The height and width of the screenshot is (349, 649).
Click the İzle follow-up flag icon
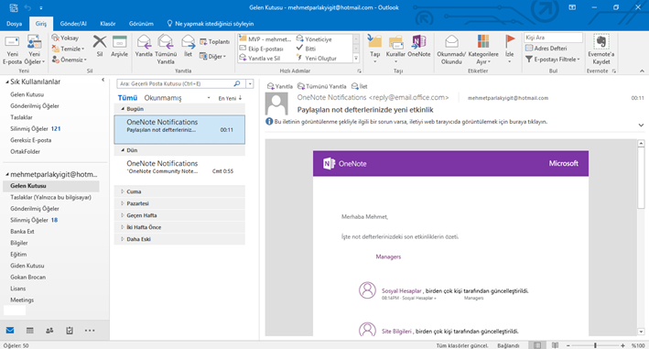coord(510,49)
